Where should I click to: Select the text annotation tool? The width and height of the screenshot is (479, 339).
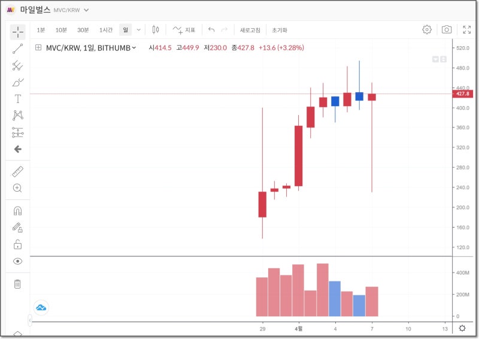click(x=18, y=99)
